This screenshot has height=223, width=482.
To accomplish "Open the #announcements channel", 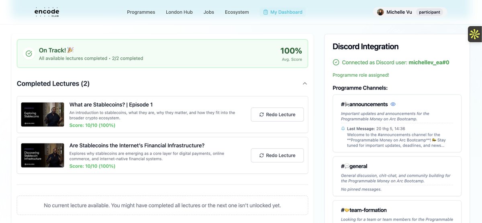I will [x=364, y=104].
